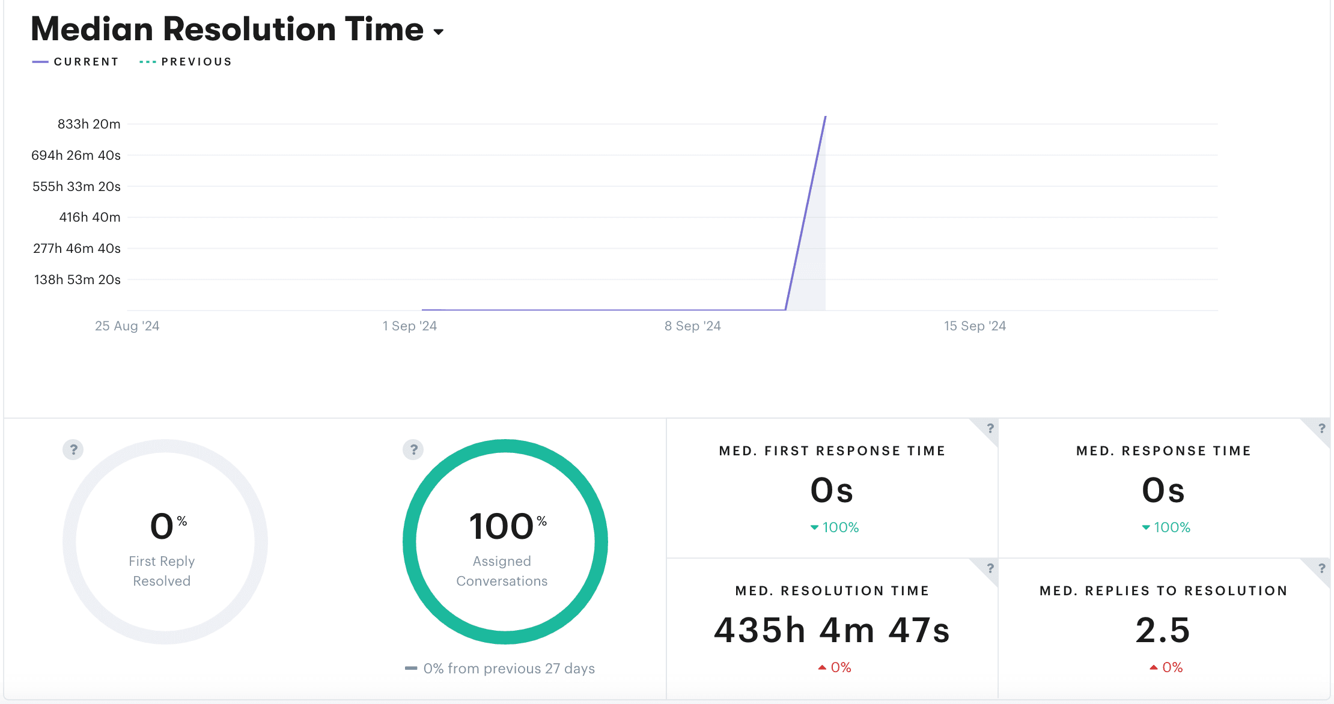The width and height of the screenshot is (1334, 704).
Task: Click the help icon on Med. Response Time card
Action: [1321, 429]
